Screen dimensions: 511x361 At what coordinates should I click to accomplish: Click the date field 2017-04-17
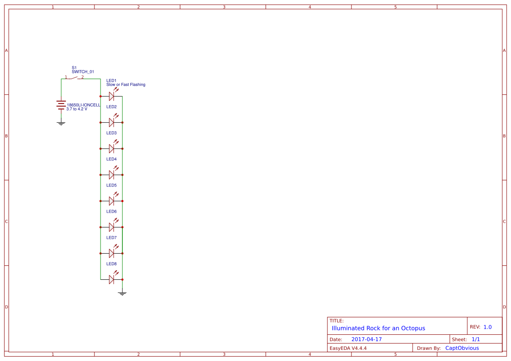point(366,339)
